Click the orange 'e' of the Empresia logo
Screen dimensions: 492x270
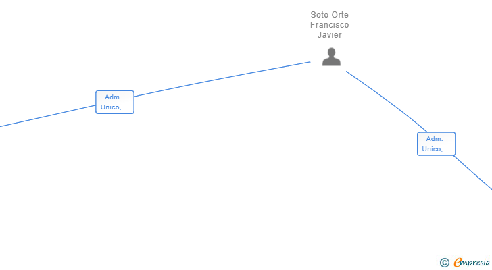point(458,262)
